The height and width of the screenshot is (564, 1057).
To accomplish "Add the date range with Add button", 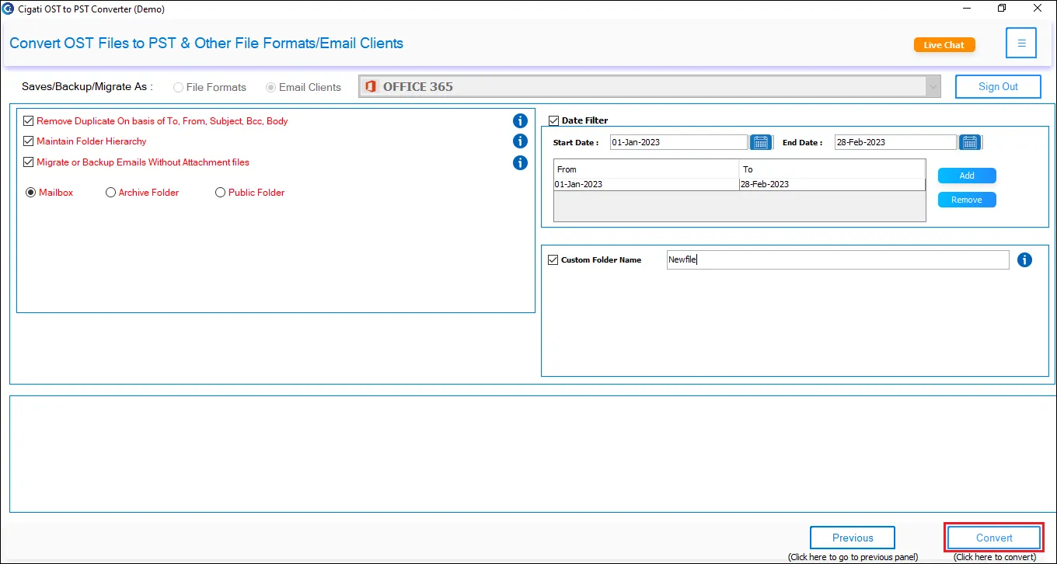I will [967, 176].
